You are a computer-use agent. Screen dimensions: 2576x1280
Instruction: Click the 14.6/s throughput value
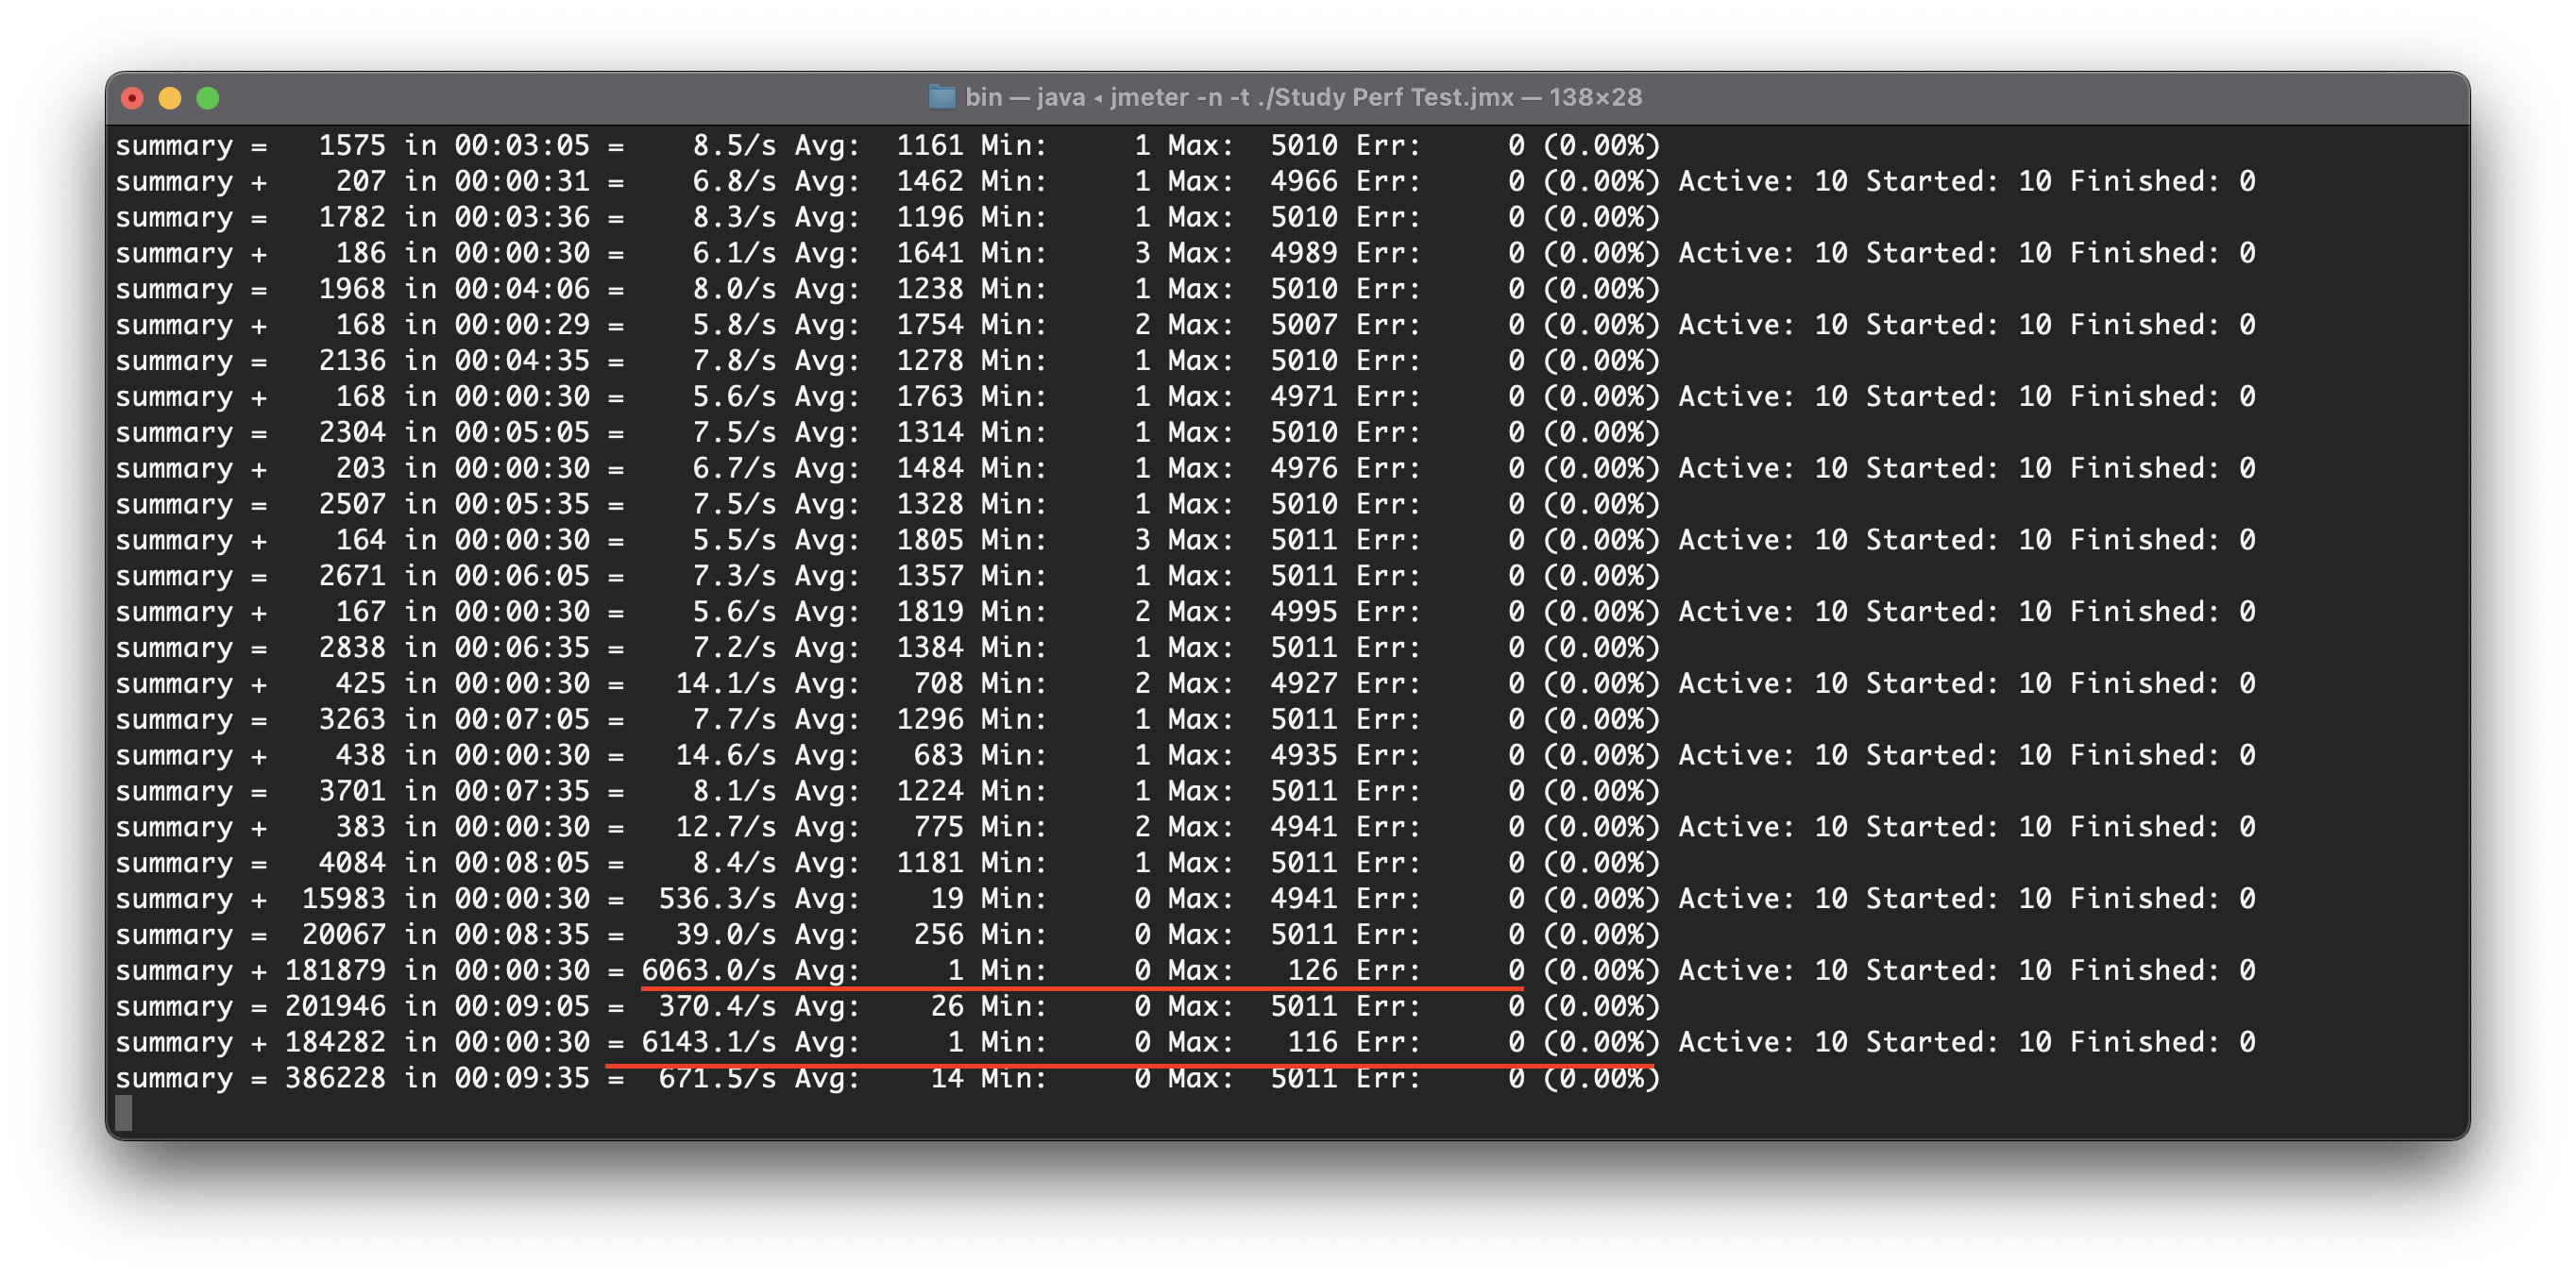(x=725, y=755)
